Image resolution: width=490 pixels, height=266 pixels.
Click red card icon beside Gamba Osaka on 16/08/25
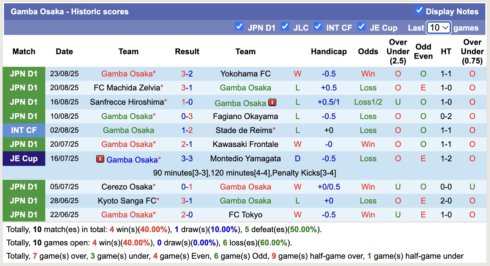(x=272, y=102)
